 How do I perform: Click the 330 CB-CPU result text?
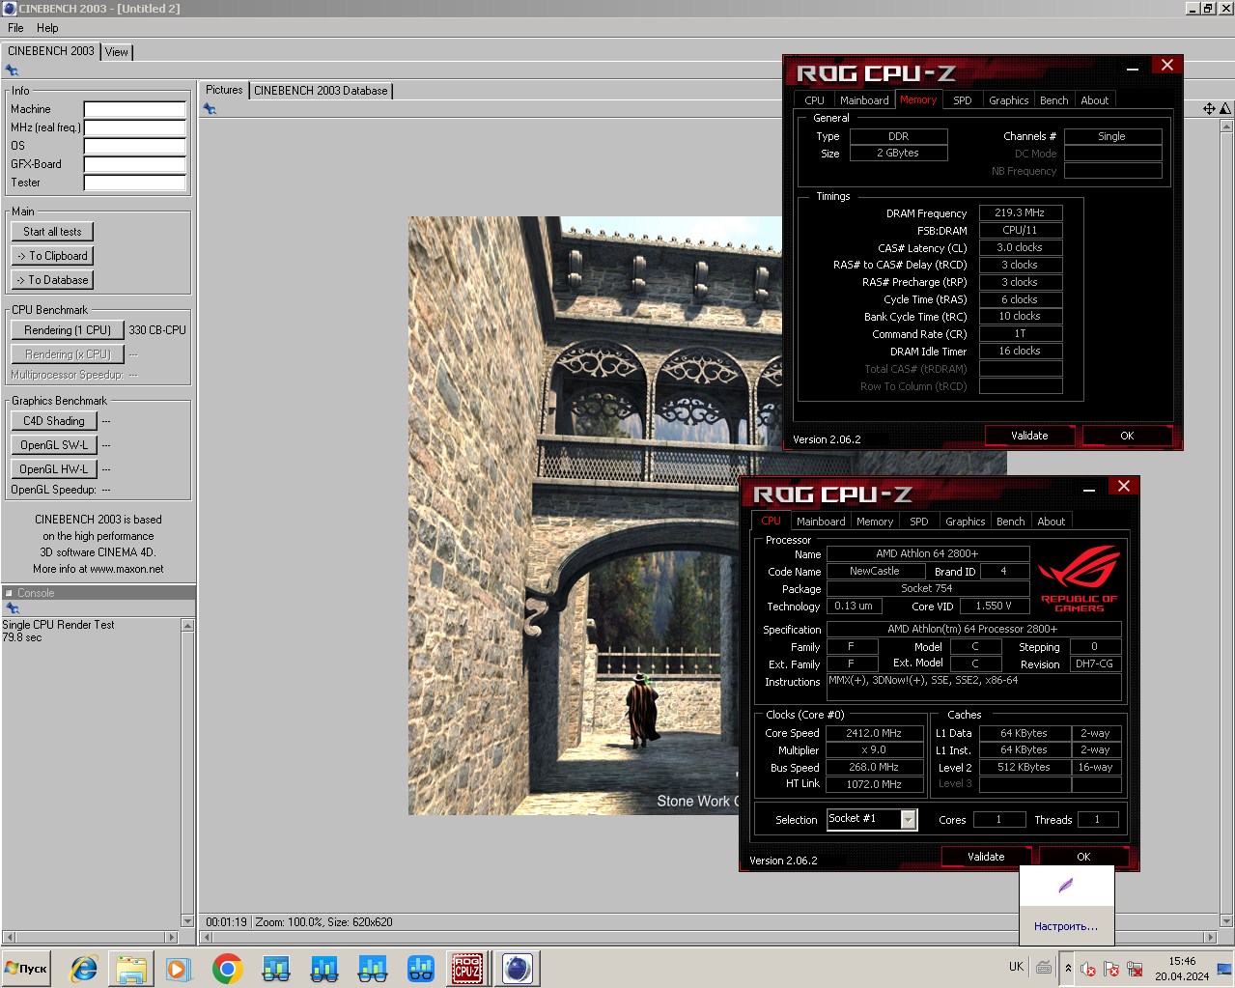pos(157,330)
